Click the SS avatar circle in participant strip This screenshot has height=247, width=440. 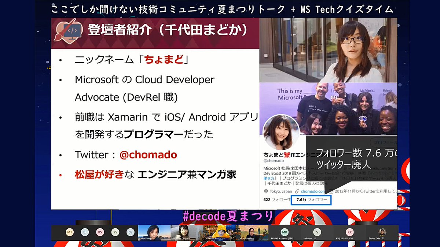131,233
